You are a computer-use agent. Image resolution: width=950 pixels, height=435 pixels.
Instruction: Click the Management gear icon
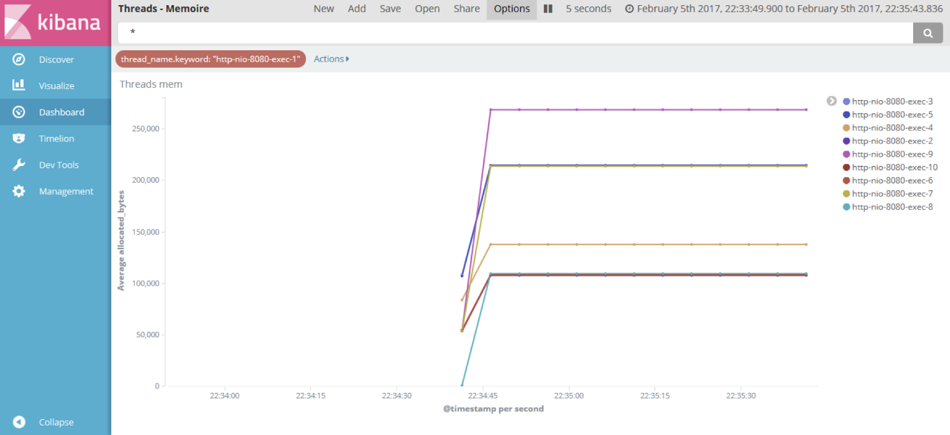point(19,191)
